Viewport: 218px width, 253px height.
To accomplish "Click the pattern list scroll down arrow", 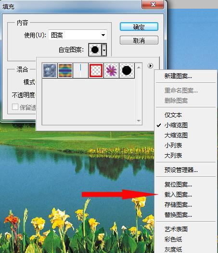I will point(139,120).
